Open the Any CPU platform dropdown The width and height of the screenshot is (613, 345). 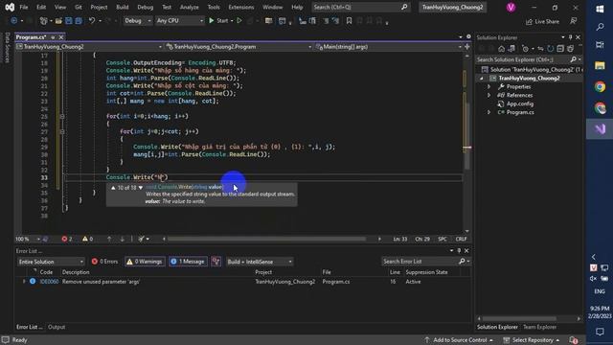point(180,21)
